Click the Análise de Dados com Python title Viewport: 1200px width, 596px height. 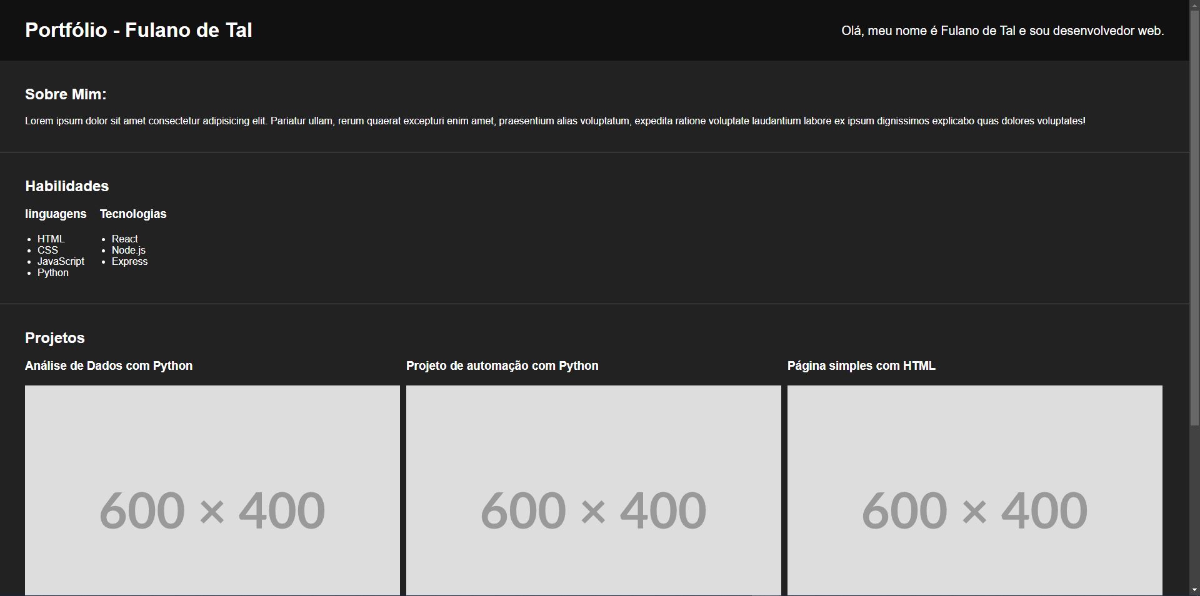pyautogui.click(x=109, y=365)
